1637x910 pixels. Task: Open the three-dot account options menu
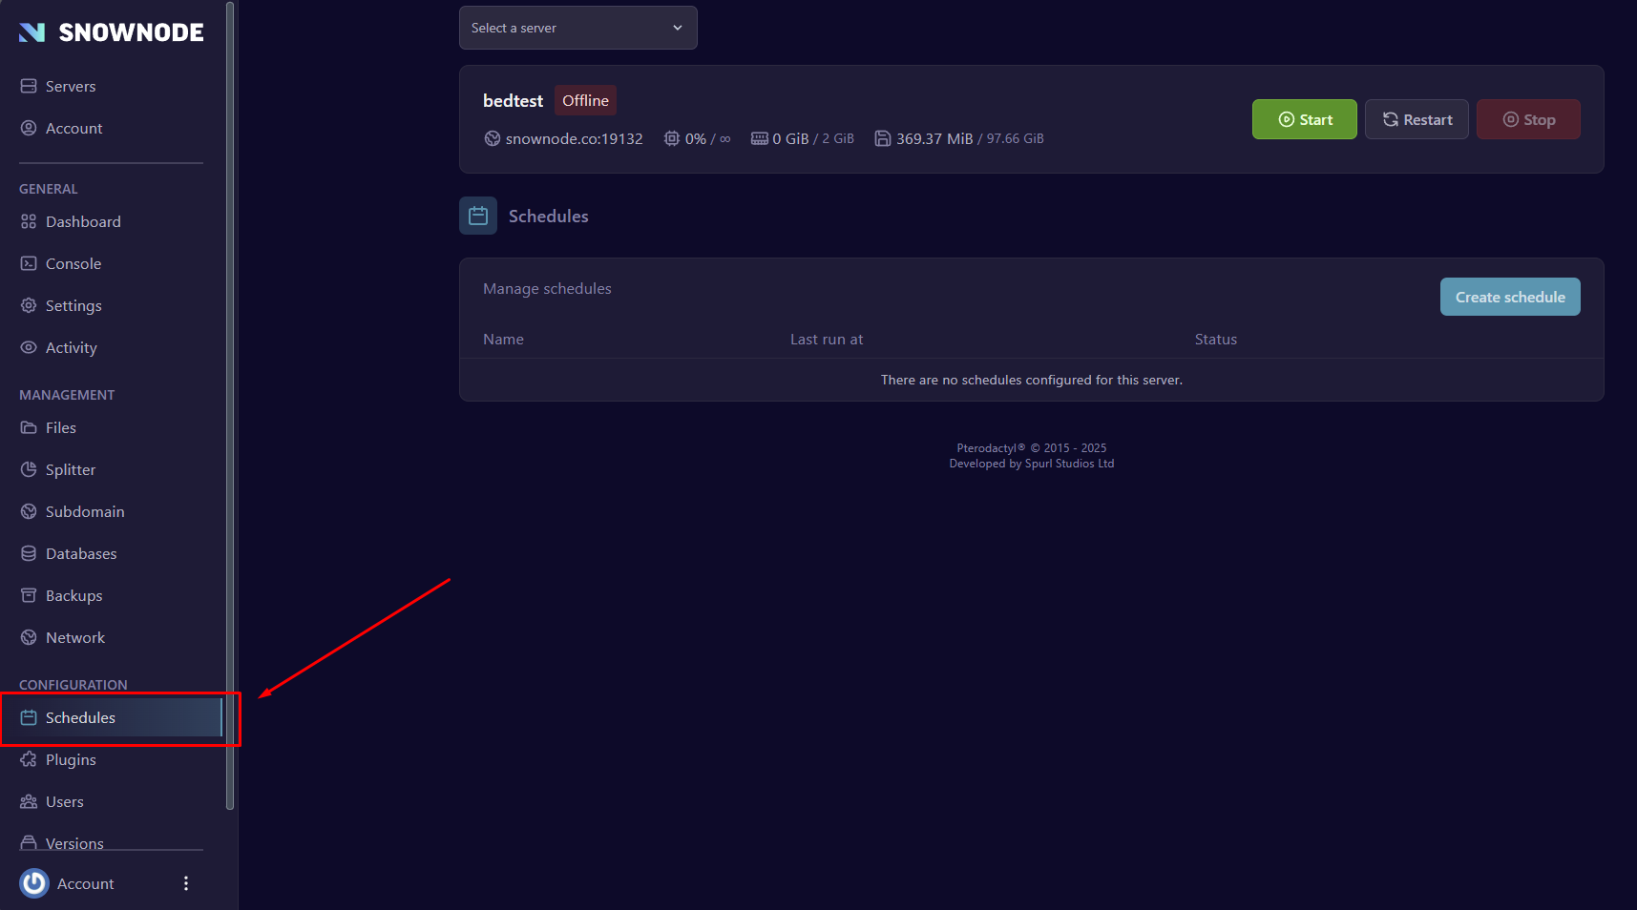coord(186,883)
